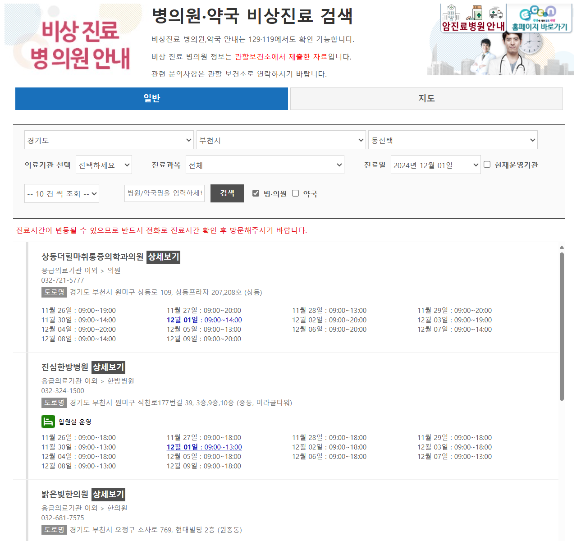Select the 일반 tab
Screen dimensions: 581x541
point(151,98)
